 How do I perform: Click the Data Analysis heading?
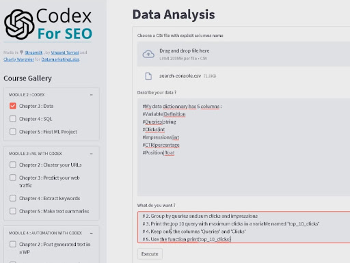174,14
